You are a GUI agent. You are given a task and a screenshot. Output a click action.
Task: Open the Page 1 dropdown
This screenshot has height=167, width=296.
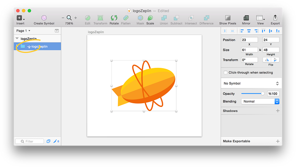click(x=23, y=31)
